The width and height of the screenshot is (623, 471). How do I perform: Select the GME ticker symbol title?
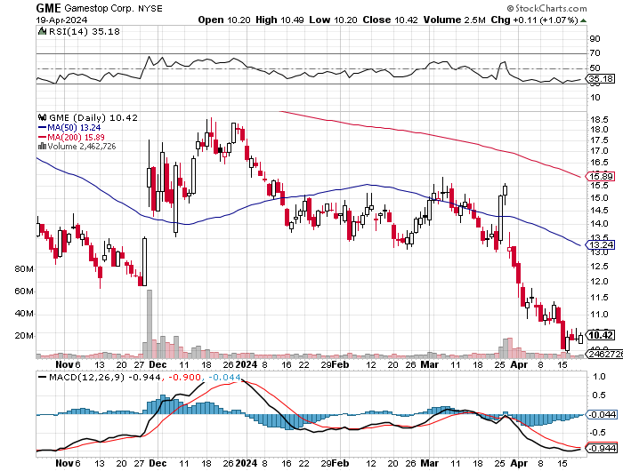tap(48, 8)
